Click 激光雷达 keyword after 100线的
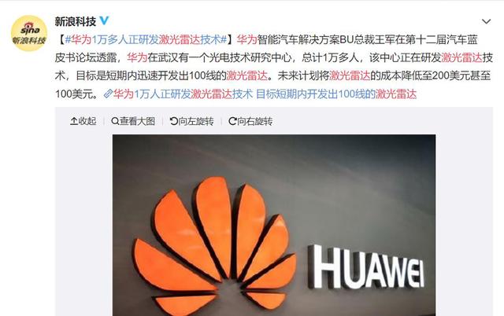Screen dimensions: 504x316 [x=246, y=75]
